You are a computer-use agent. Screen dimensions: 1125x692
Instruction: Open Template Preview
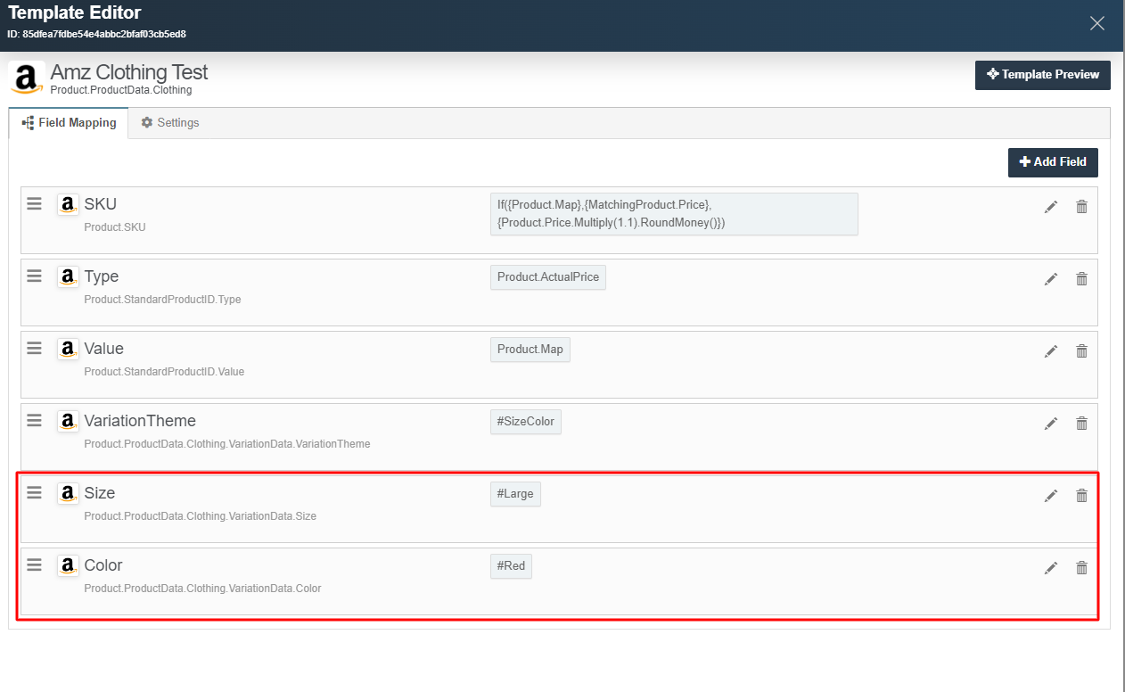pyautogui.click(x=1042, y=75)
